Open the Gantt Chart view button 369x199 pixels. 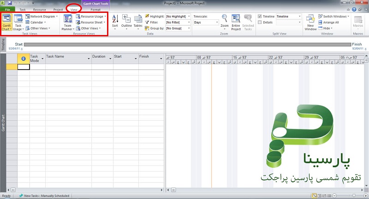[6, 22]
